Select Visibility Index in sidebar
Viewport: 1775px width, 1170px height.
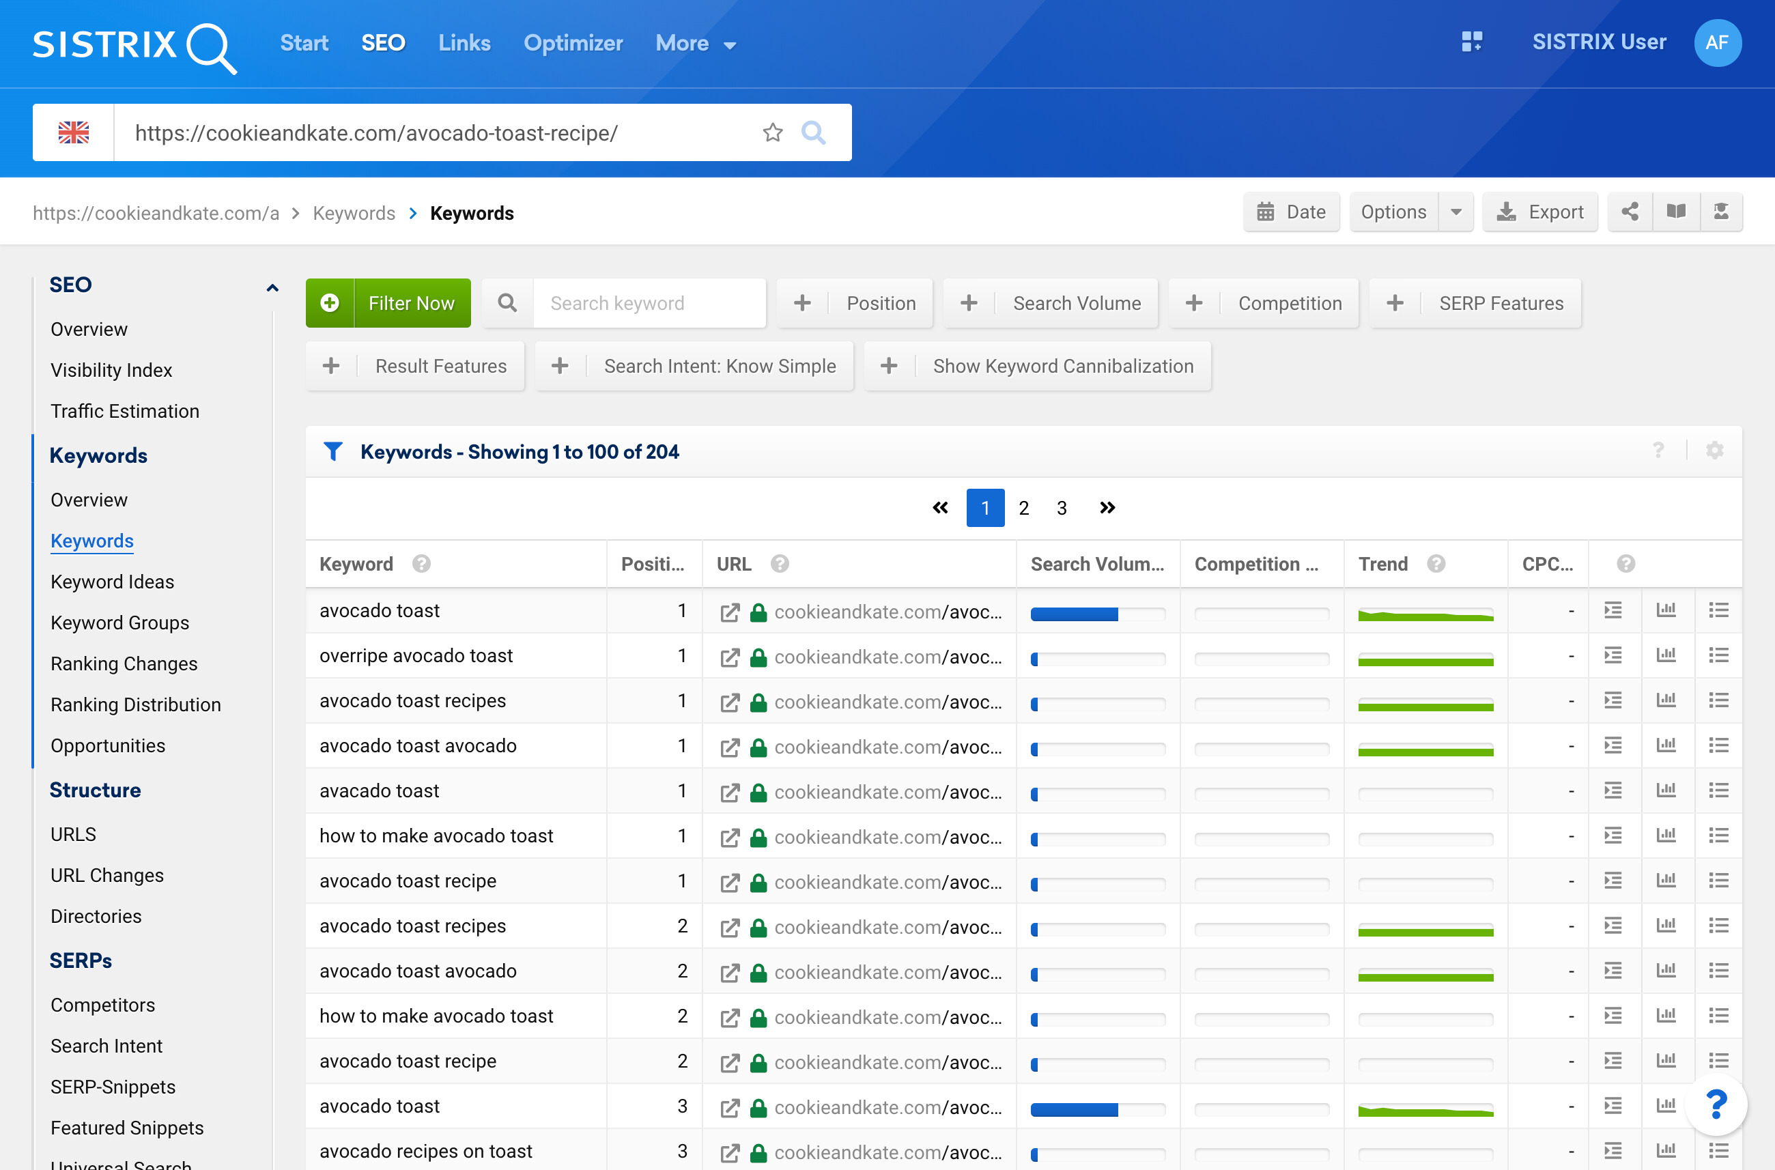click(x=111, y=370)
